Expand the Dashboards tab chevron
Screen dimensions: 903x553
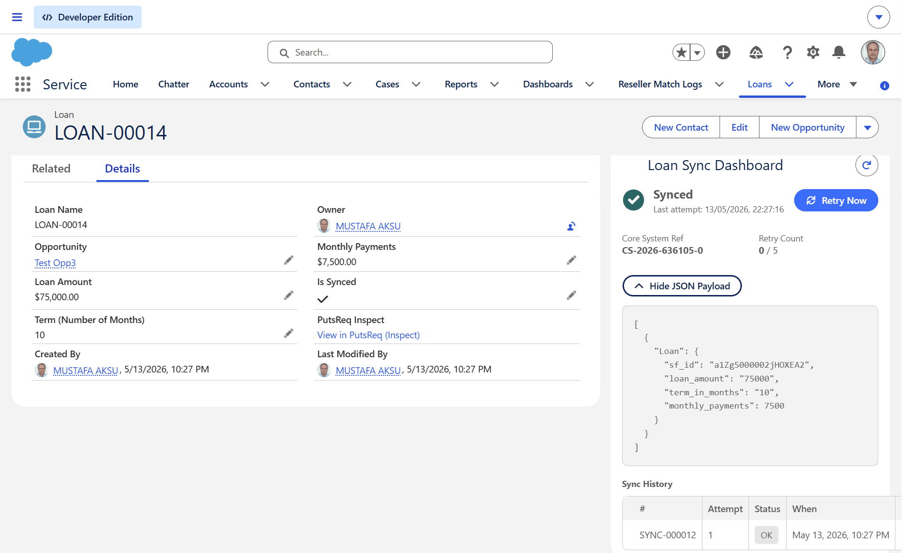point(590,84)
